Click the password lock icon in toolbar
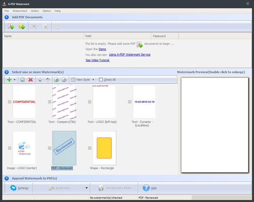 click(57, 26)
